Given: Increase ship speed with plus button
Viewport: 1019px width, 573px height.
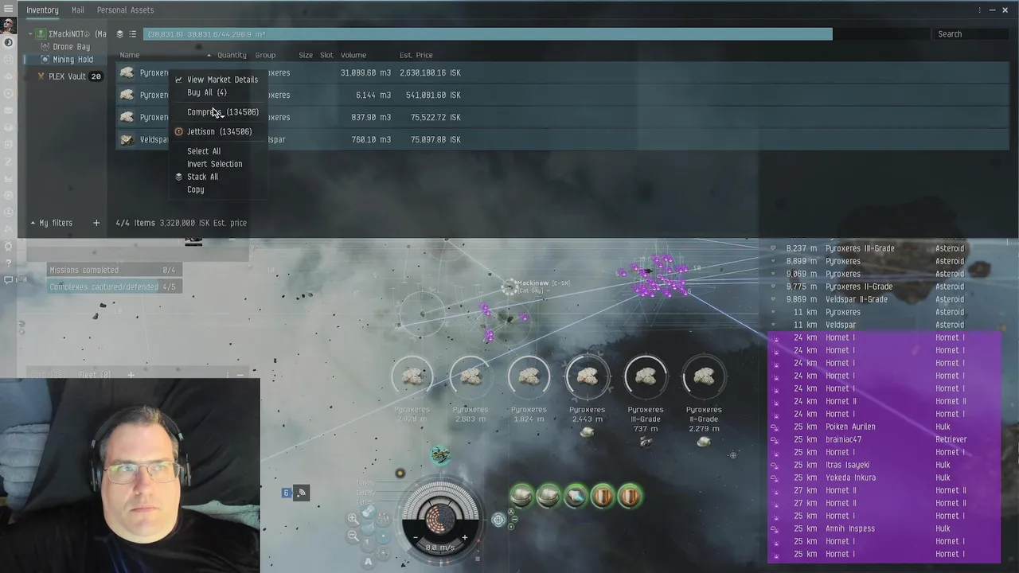Looking at the screenshot, I should pos(465,539).
